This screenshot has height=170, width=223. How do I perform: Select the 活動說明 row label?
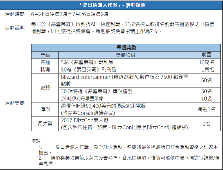click(15, 28)
